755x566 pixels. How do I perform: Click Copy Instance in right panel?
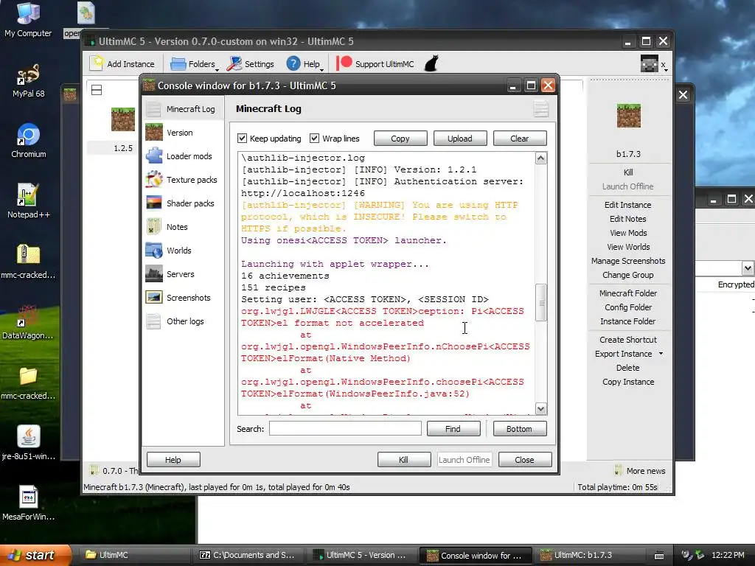coord(628,381)
